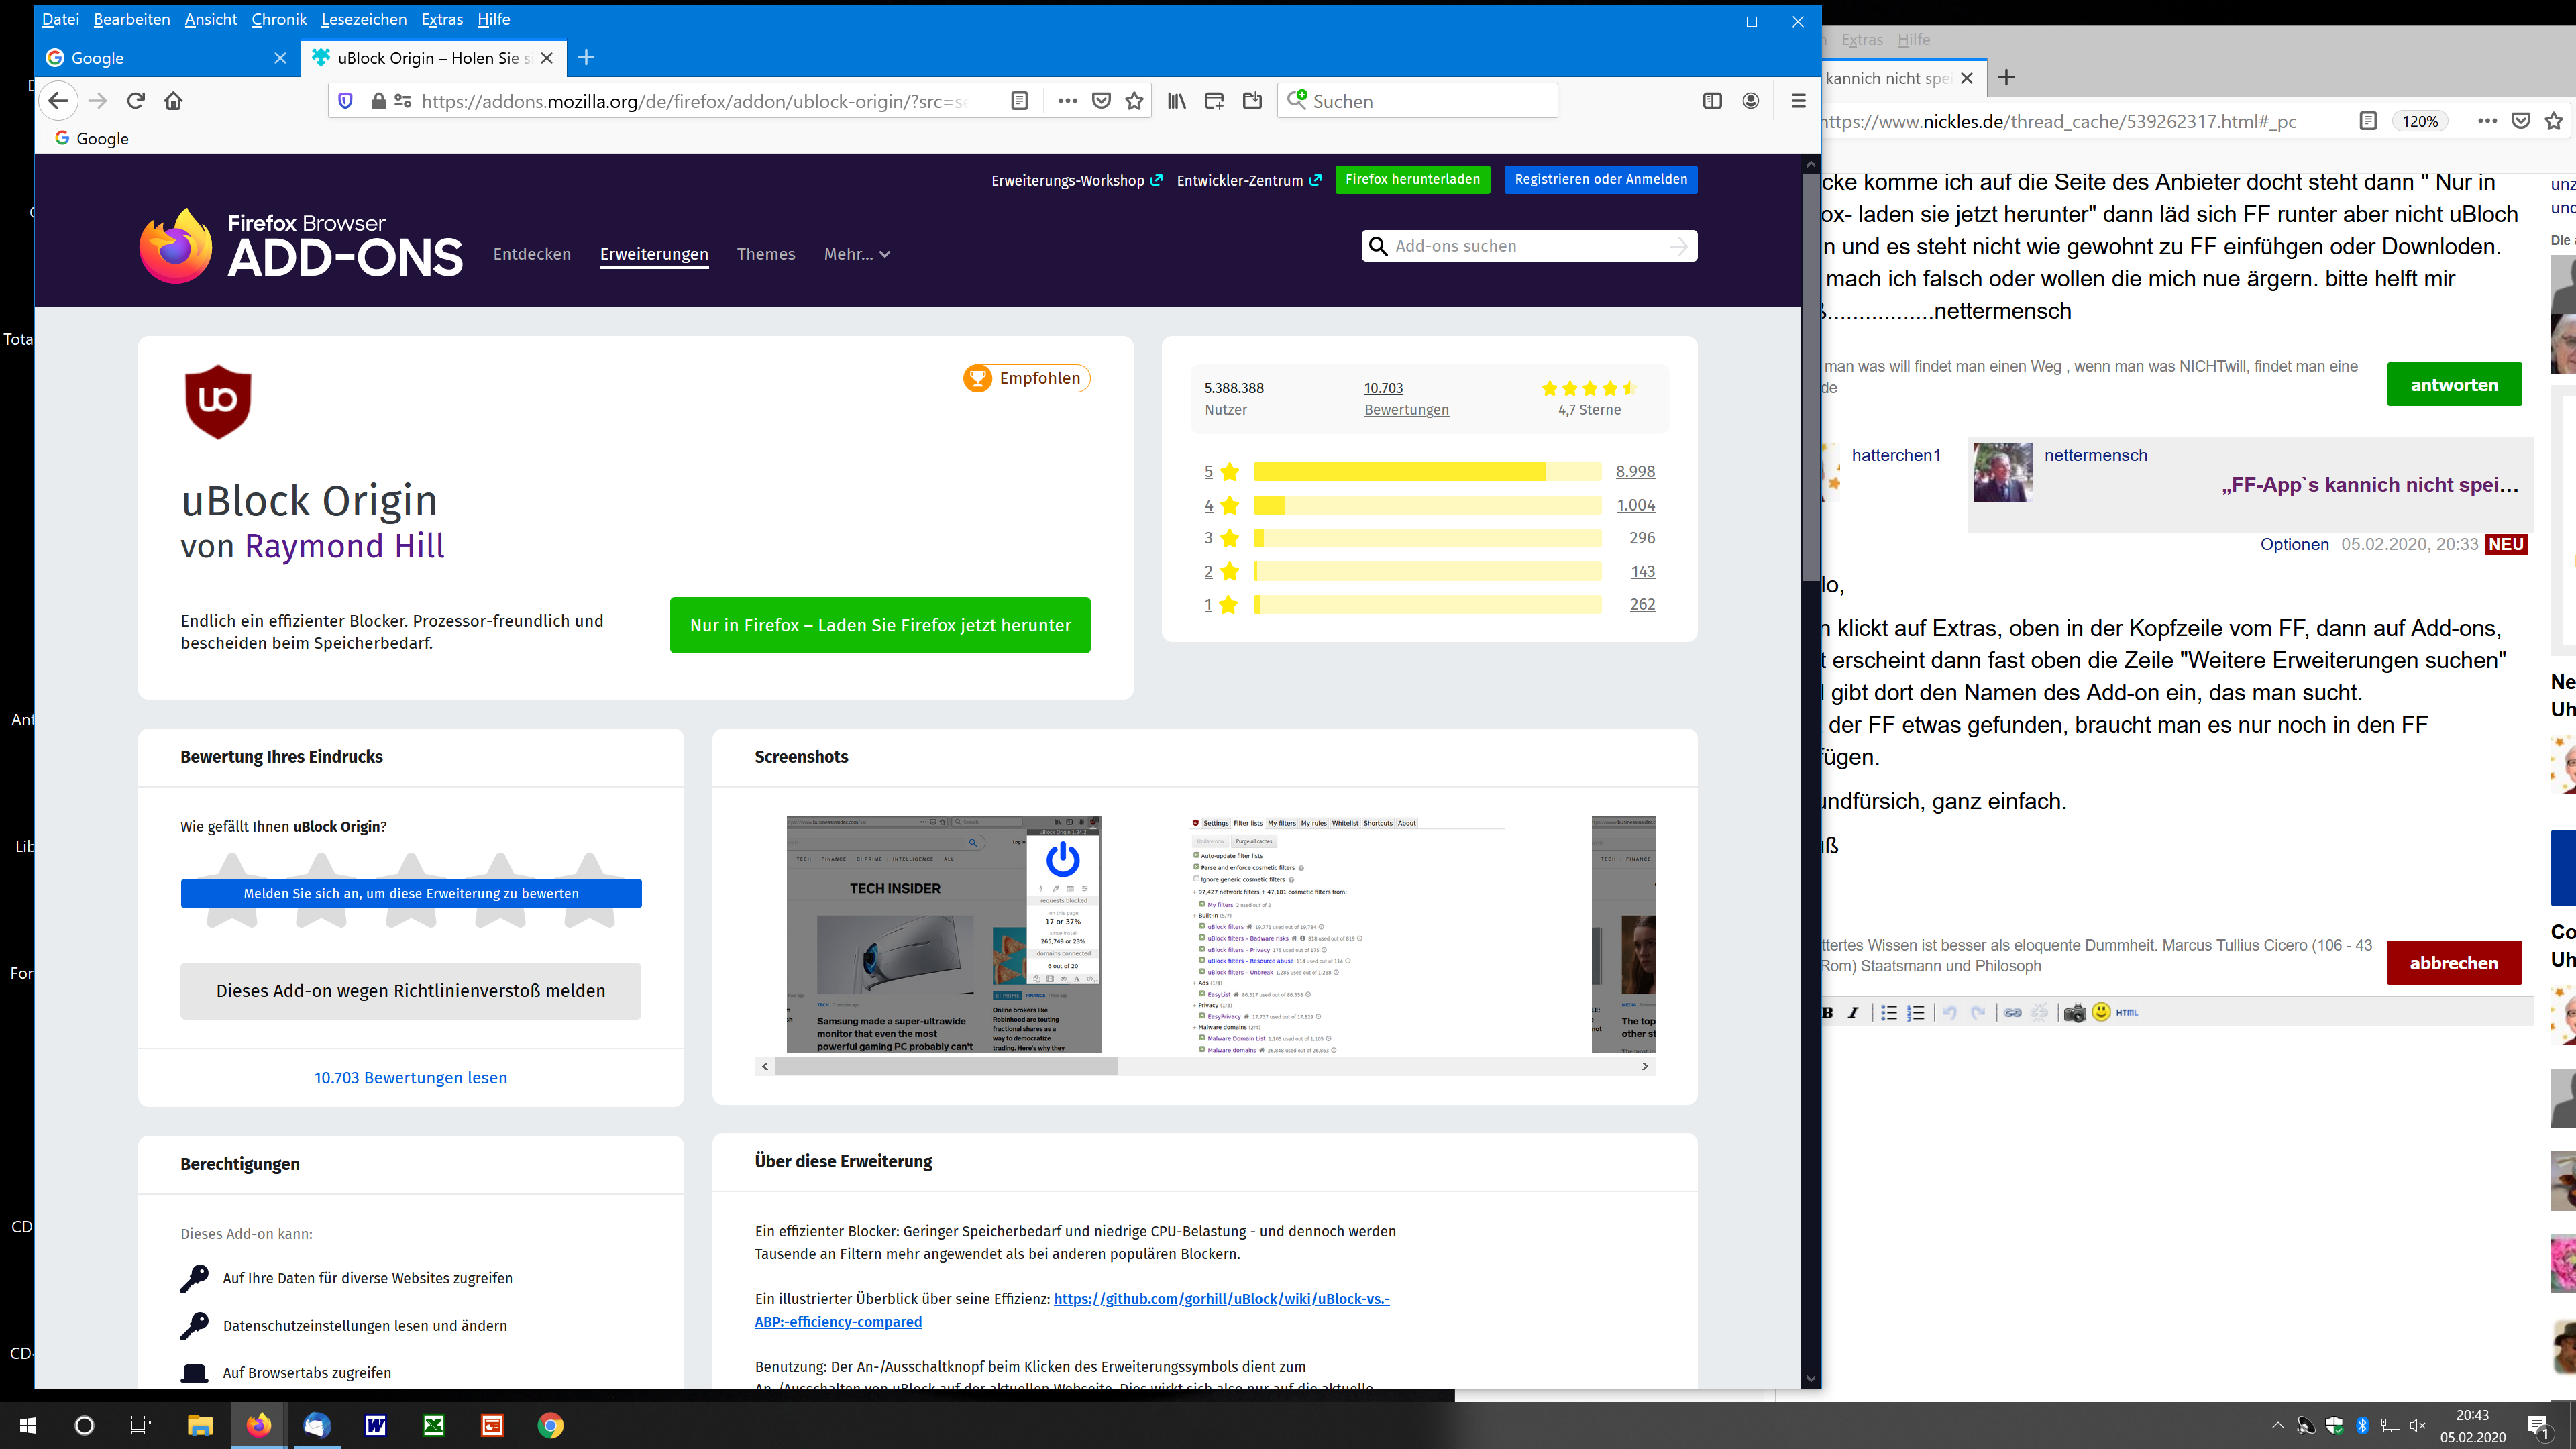This screenshot has height=1449, width=2576.
Task: Expand the Mehr… dropdown
Action: tap(857, 254)
